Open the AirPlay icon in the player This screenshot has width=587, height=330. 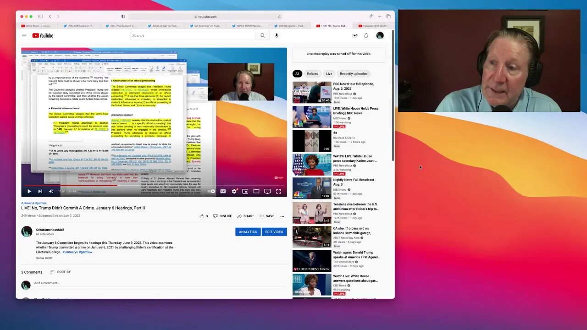click(267, 191)
